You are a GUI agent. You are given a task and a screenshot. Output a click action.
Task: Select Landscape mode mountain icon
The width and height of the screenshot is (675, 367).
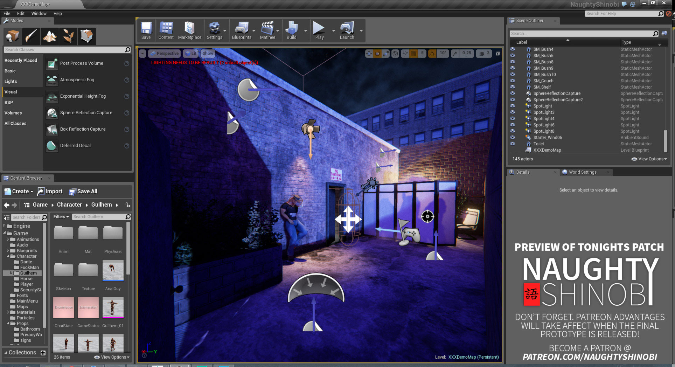pyautogui.click(x=50, y=36)
